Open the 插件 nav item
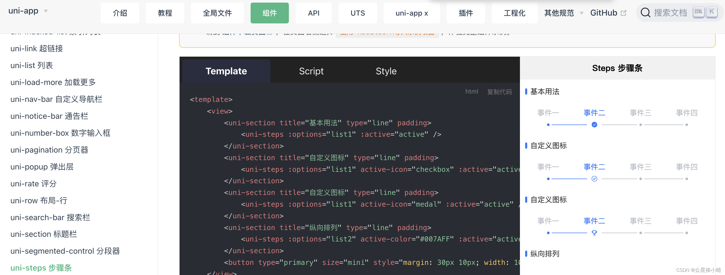The height and width of the screenshot is (275, 725). 466,13
